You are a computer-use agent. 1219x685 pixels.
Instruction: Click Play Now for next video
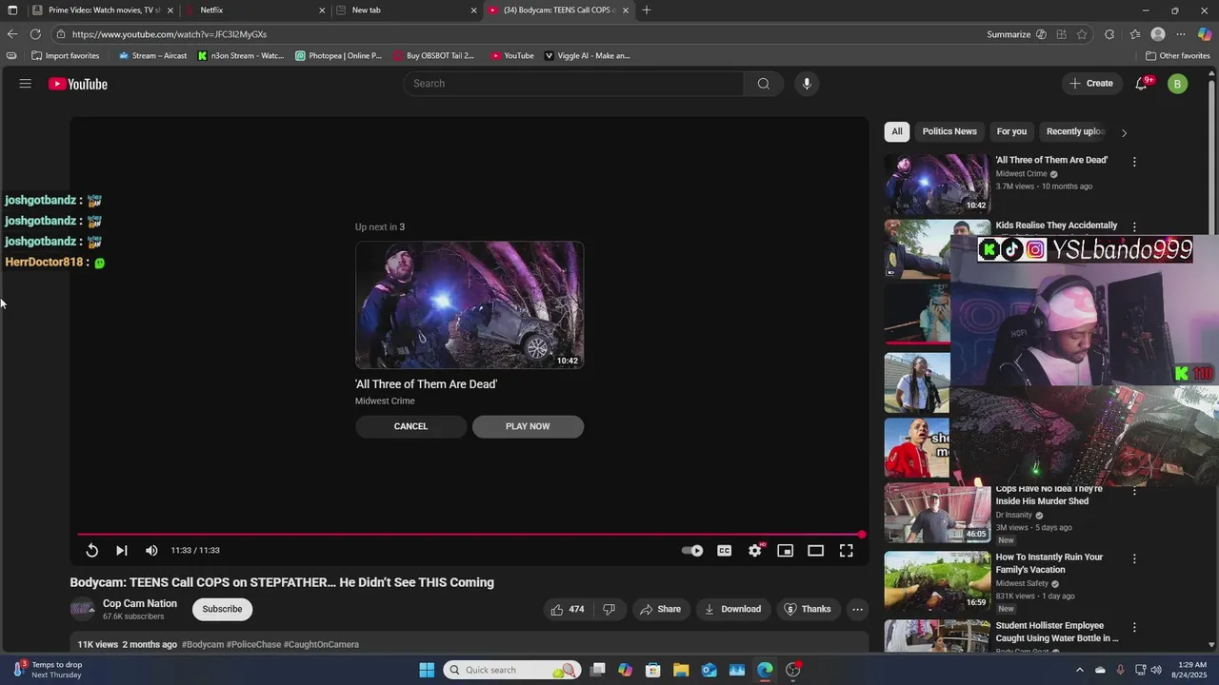pyautogui.click(x=528, y=426)
